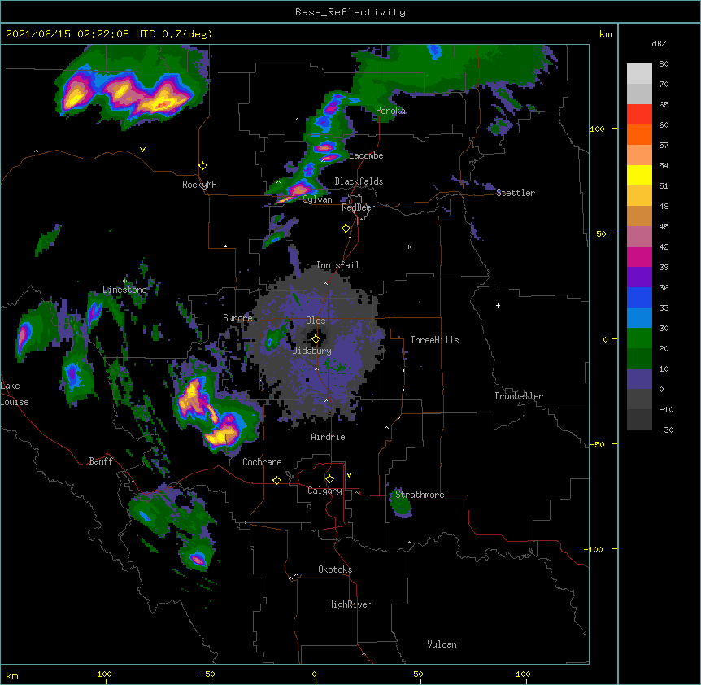This screenshot has height=685, width=701.
Task: Click the Lake Louise label
Action: (x=14, y=394)
